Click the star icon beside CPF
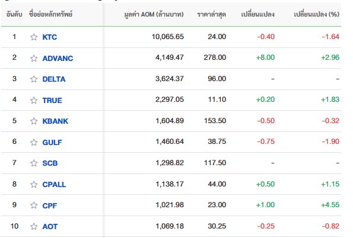Screen dimensions: 353x238 pos(34,205)
